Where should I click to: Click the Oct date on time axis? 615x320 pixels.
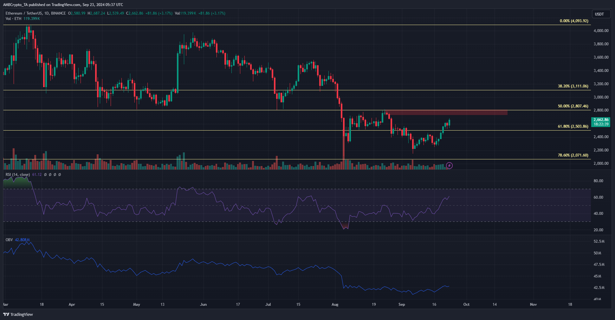click(466, 304)
